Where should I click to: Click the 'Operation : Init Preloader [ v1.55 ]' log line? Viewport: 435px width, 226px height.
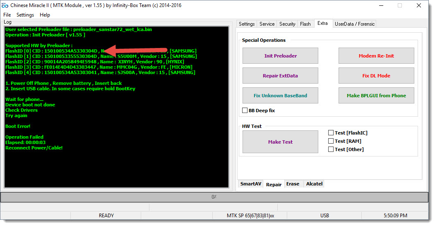click(x=45, y=35)
